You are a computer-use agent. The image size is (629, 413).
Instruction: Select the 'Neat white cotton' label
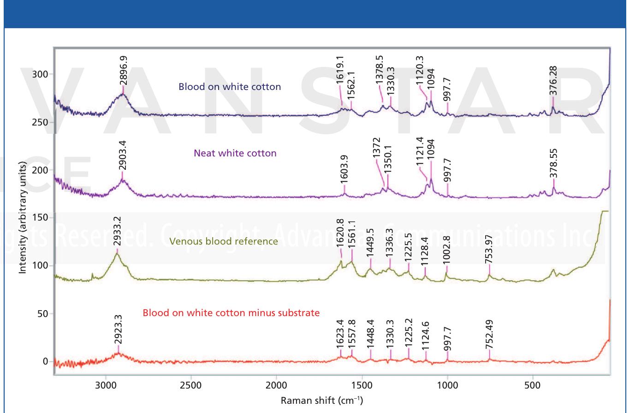(x=235, y=153)
